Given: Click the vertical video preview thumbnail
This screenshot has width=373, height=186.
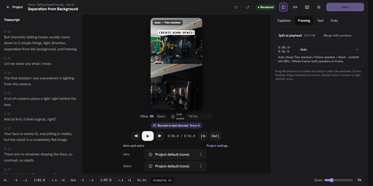Looking at the screenshot, I should point(176,64).
